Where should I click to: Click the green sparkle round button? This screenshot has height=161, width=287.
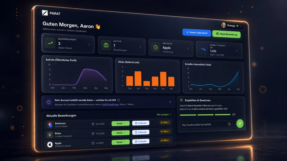click(x=240, y=123)
